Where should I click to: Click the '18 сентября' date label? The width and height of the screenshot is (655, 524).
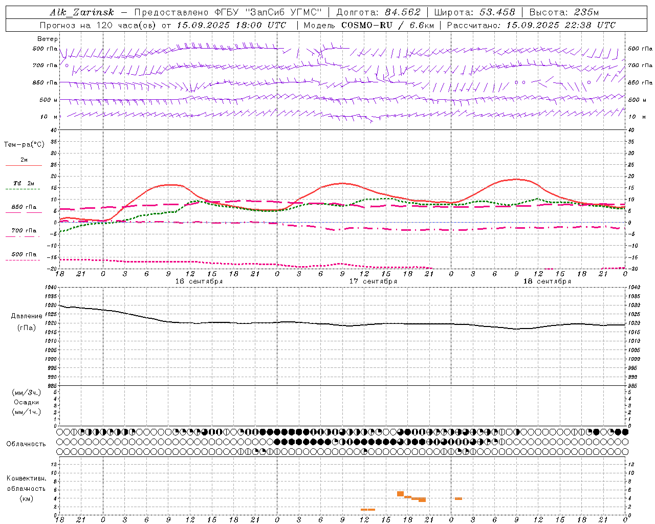[547, 281]
